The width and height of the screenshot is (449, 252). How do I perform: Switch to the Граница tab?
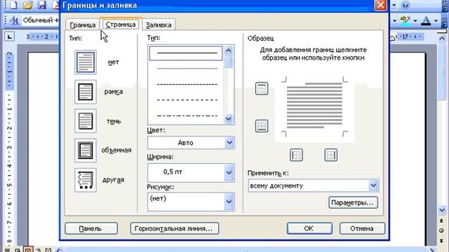tap(83, 25)
